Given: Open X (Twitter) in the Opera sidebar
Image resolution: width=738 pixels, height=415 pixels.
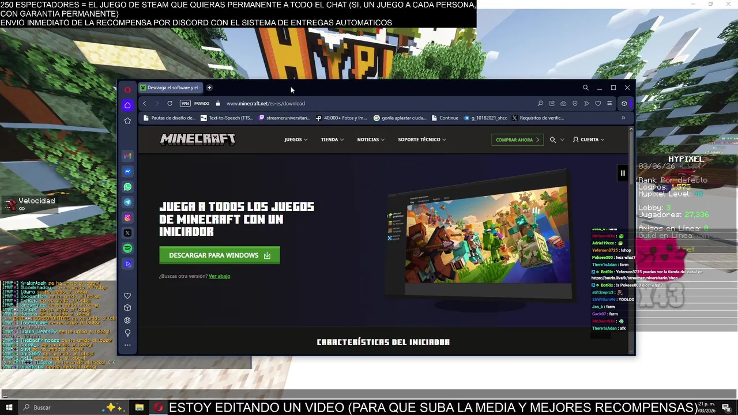Looking at the screenshot, I should tap(127, 233).
